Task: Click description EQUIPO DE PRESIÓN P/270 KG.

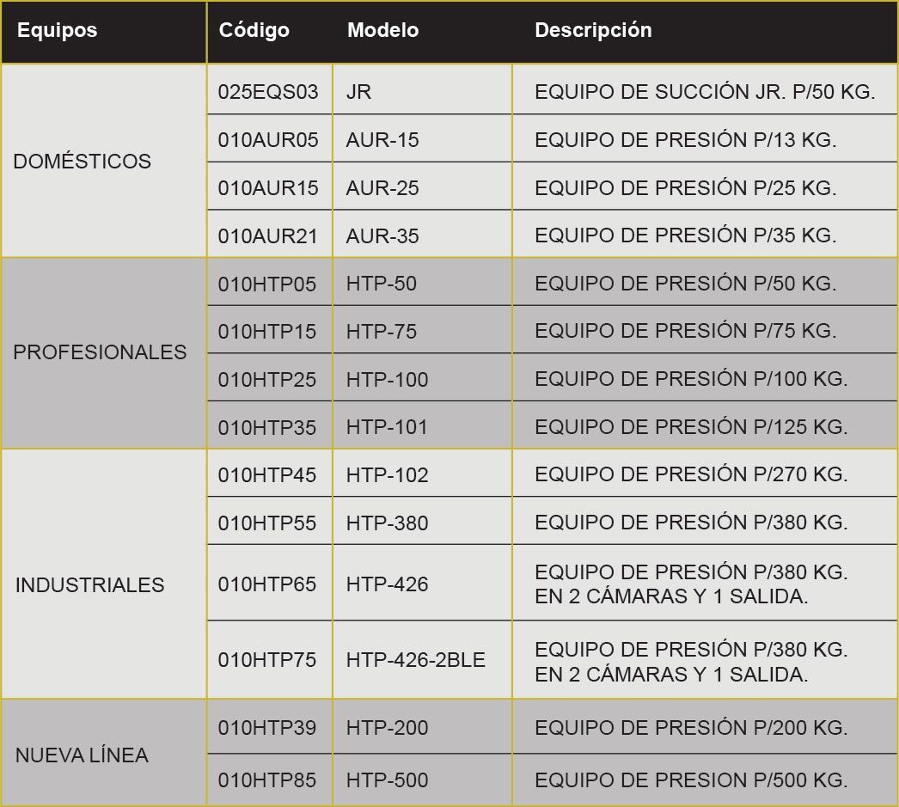Action: (691, 474)
